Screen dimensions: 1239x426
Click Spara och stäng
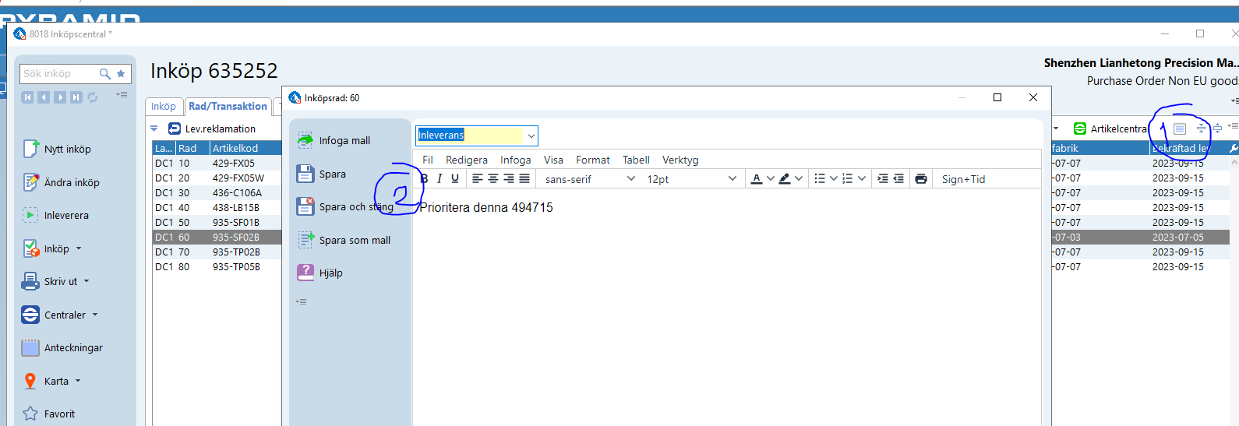[x=355, y=206]
